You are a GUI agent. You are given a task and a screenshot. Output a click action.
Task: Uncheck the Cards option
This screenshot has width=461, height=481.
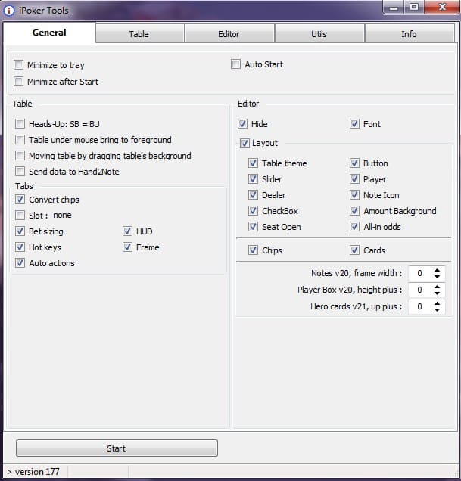click(354, 250)
